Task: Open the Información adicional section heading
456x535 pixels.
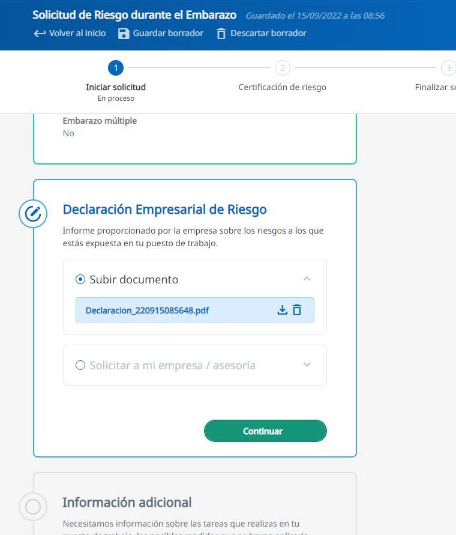Action: 127,503
